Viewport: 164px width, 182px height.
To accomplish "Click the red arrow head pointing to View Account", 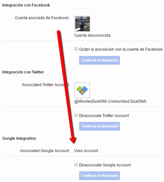I will tap(73, 140).
